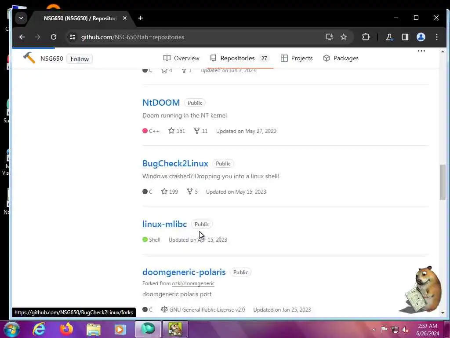Screen dimensions: 450x338
Task: Open the Extensions puzzle icon
Action: click(x=366, y=37)
